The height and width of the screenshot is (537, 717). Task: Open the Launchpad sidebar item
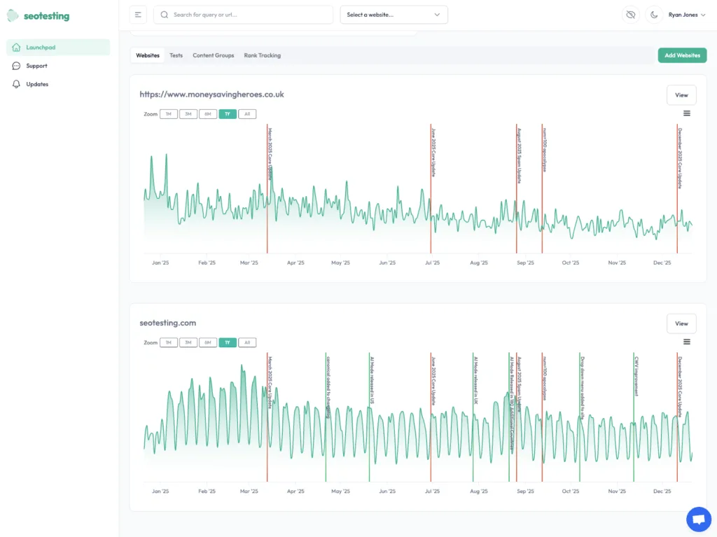[x=42, y=47]
